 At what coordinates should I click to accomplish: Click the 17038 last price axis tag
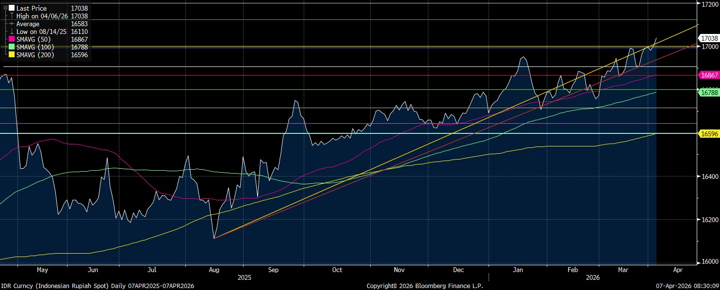click(708, 38)
